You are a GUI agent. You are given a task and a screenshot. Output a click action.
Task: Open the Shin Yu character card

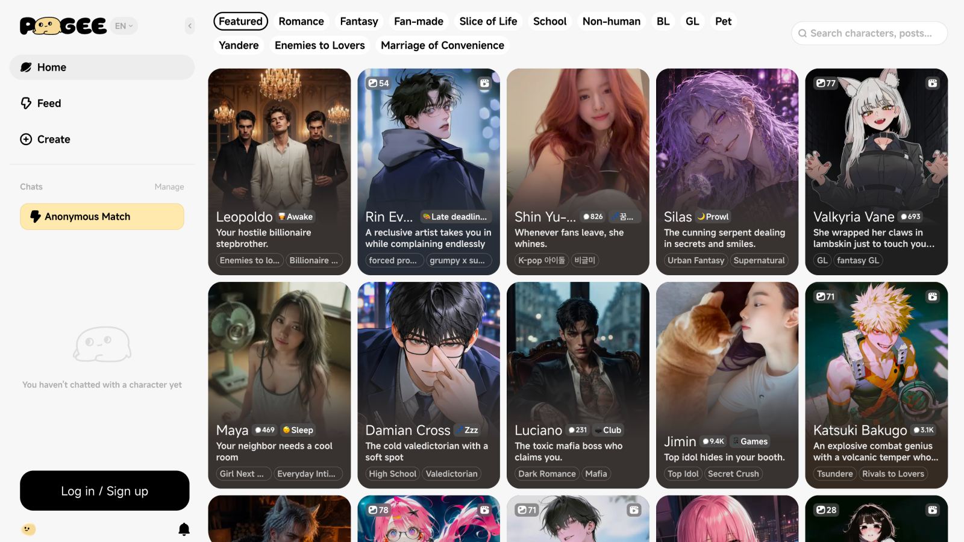coord(578,172)
